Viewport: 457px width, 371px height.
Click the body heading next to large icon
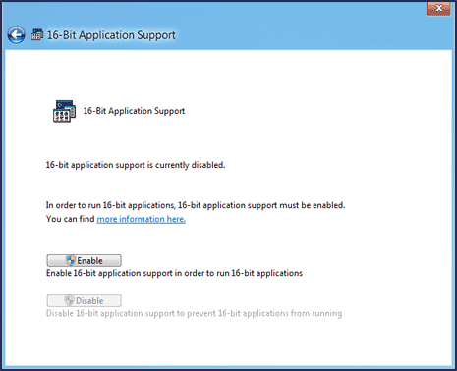point(134,111)
